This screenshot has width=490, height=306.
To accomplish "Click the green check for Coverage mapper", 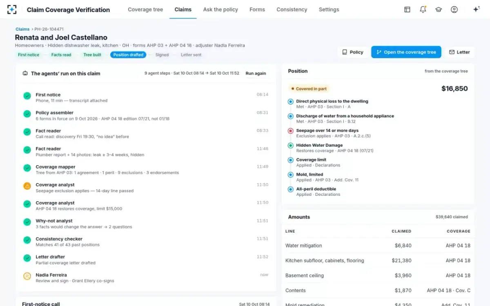I will (27, 168).
